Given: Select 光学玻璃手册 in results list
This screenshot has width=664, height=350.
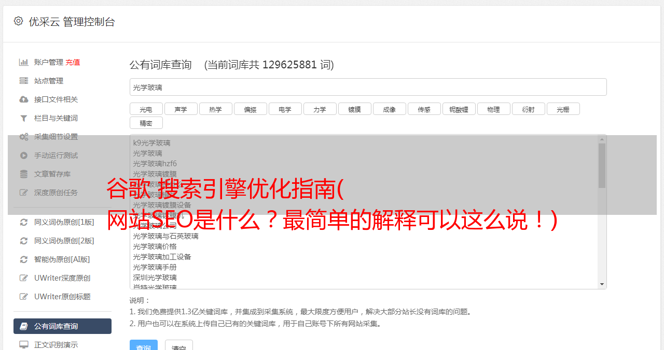Looking at the screenshot, I should (x=155, y=267).
